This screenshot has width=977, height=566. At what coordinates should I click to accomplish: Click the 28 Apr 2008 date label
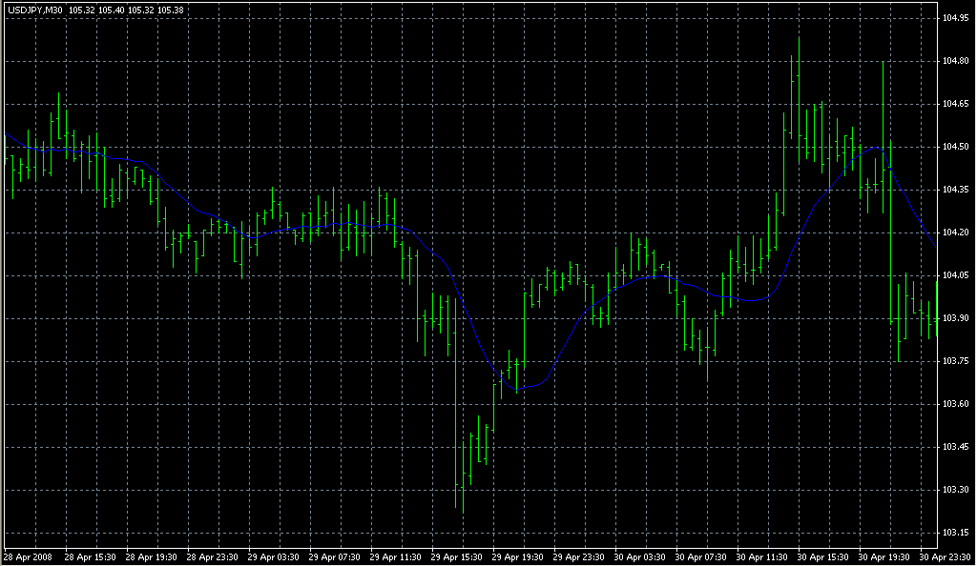pyautogui.click(x=28, y=556)
